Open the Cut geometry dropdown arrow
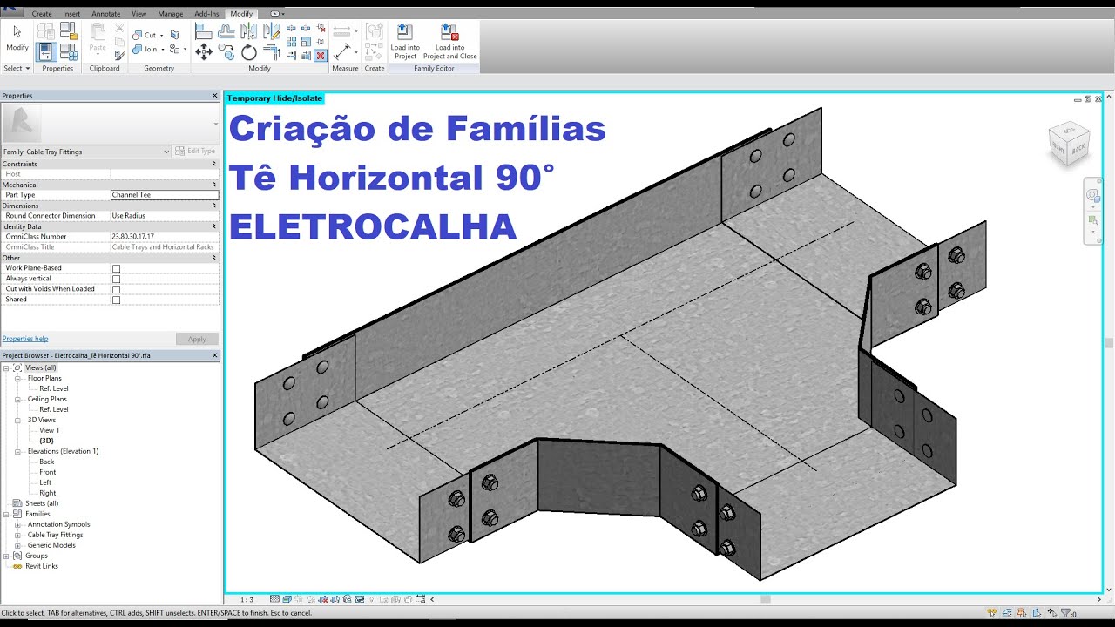Viewport: 1115px width, 627px height. [162, 35]
